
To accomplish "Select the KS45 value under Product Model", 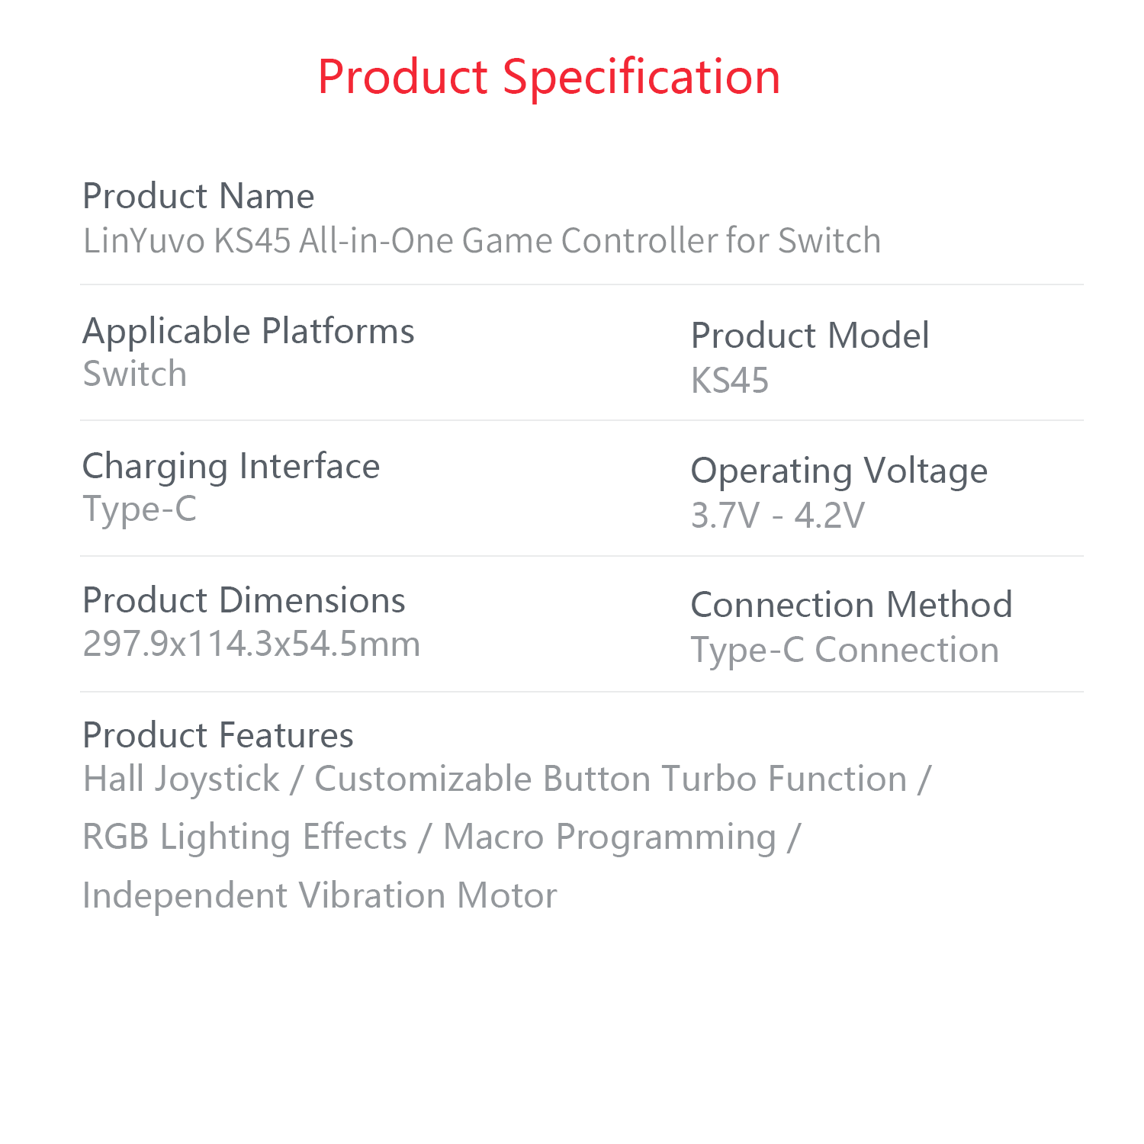I will tap(730, 381).
